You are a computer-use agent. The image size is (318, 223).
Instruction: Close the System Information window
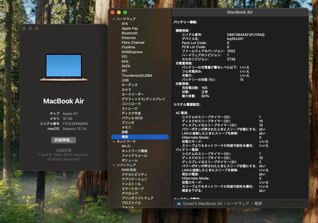tap(112, 12)
